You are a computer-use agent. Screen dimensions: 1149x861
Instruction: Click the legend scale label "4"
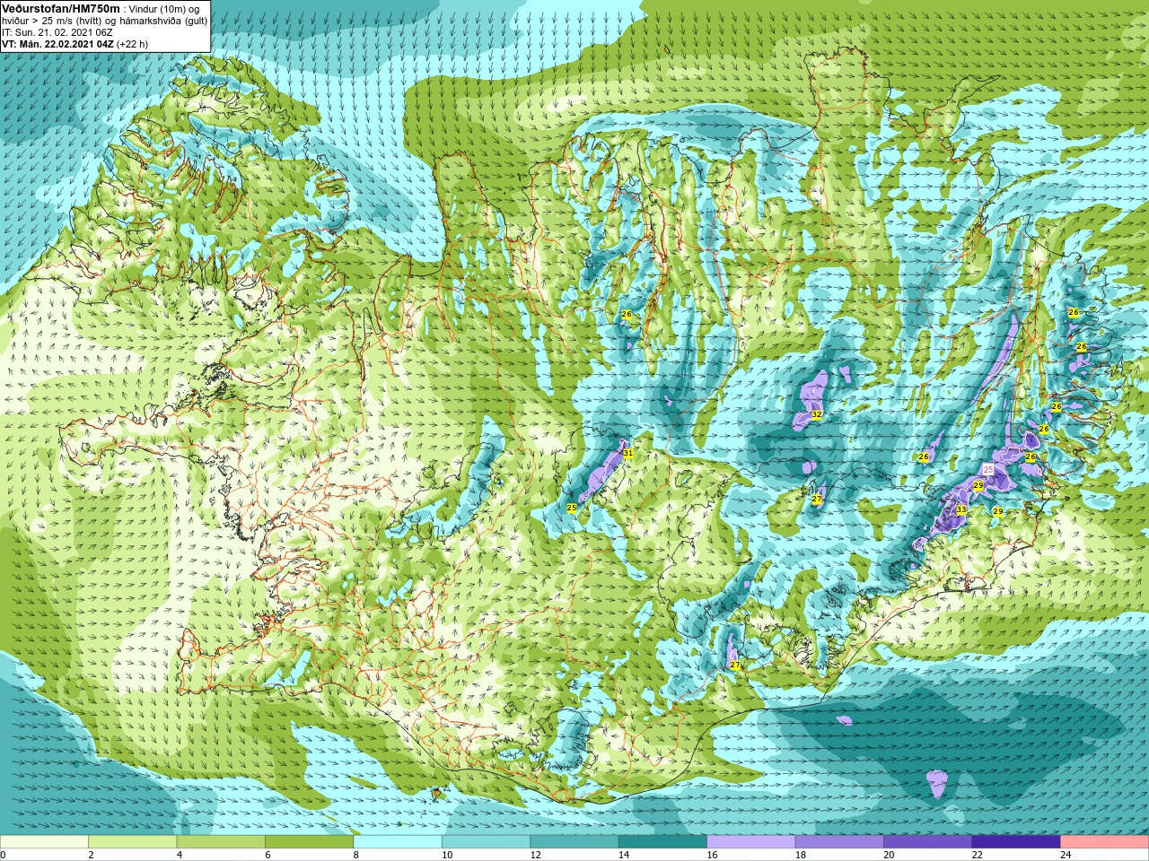point(180,855)
